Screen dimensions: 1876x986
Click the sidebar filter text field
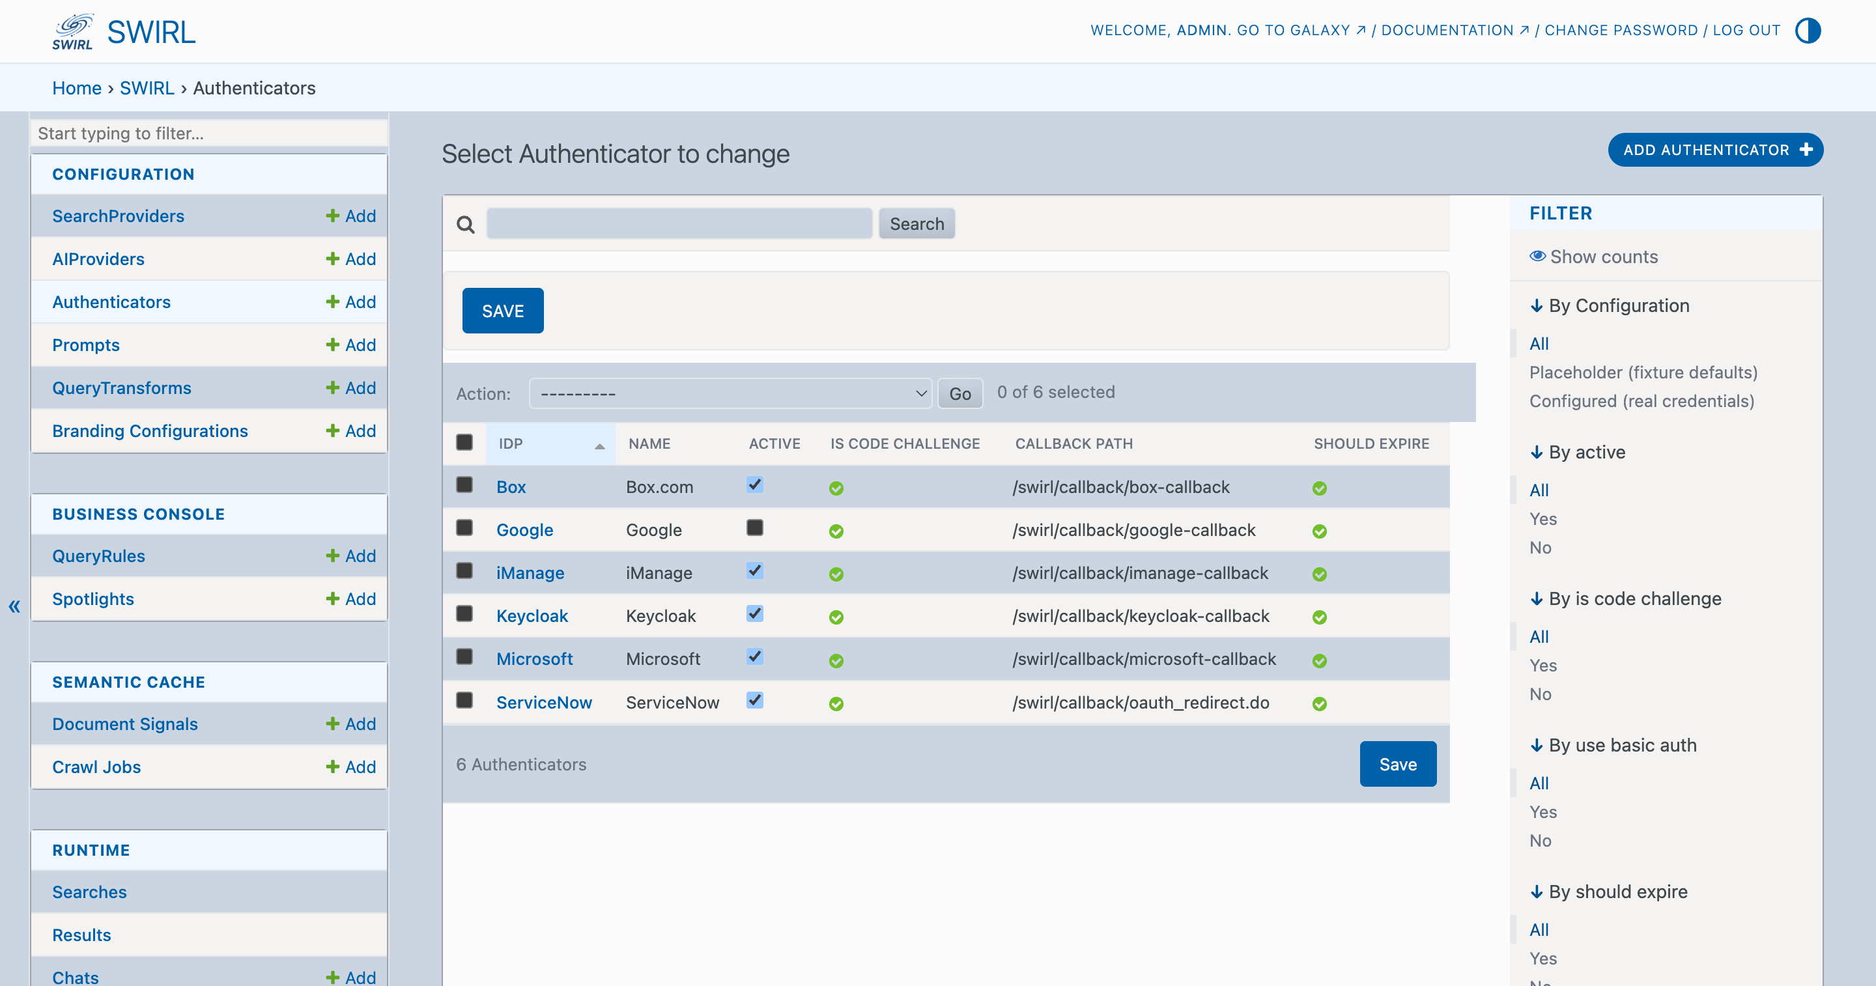point(209,134)
